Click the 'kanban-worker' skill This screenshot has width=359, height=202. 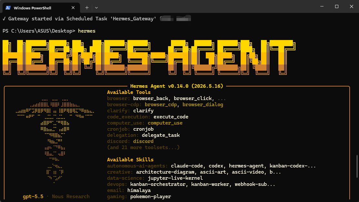click(210, 184)
